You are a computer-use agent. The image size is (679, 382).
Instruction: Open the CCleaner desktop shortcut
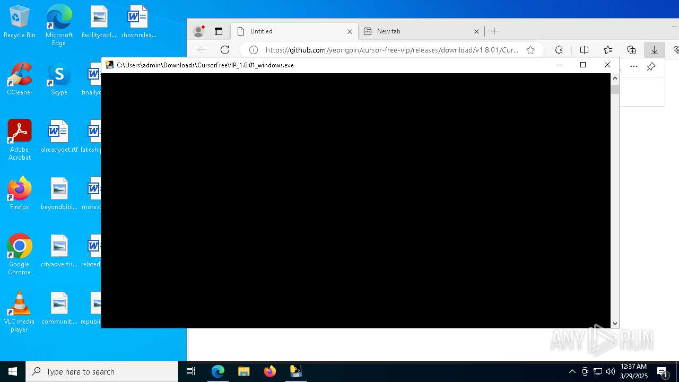coord(20,80)
